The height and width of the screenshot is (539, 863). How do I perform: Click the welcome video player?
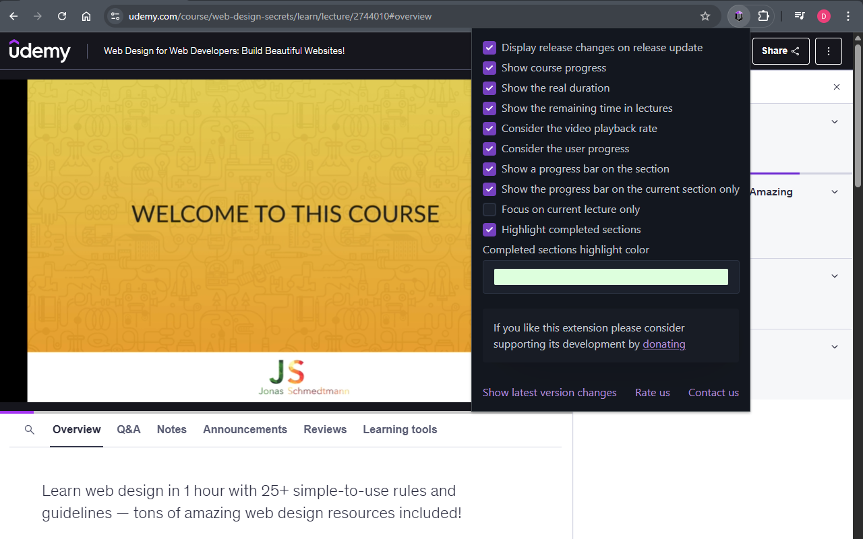pos(249,241)
